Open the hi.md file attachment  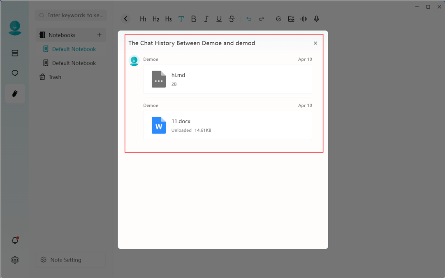[227, 79]
